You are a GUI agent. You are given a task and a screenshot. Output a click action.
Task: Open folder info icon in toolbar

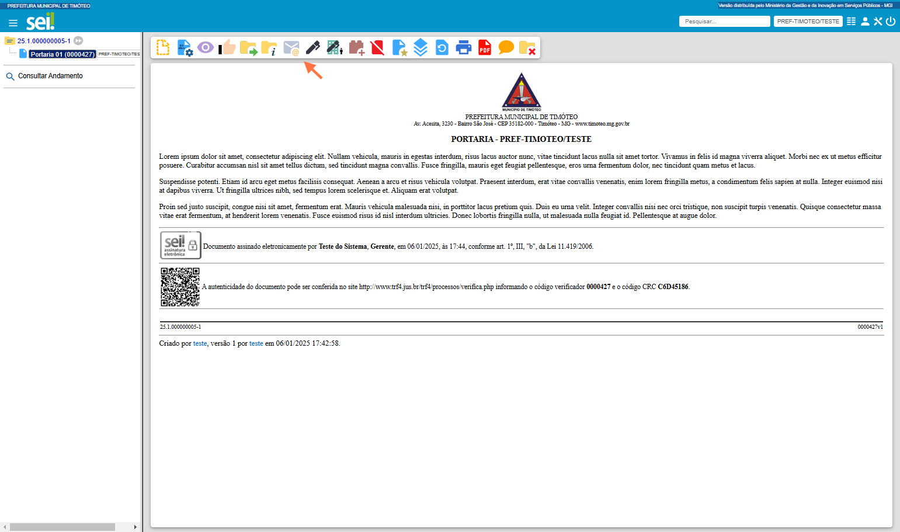pyautogui.click(x=269, y=48)
